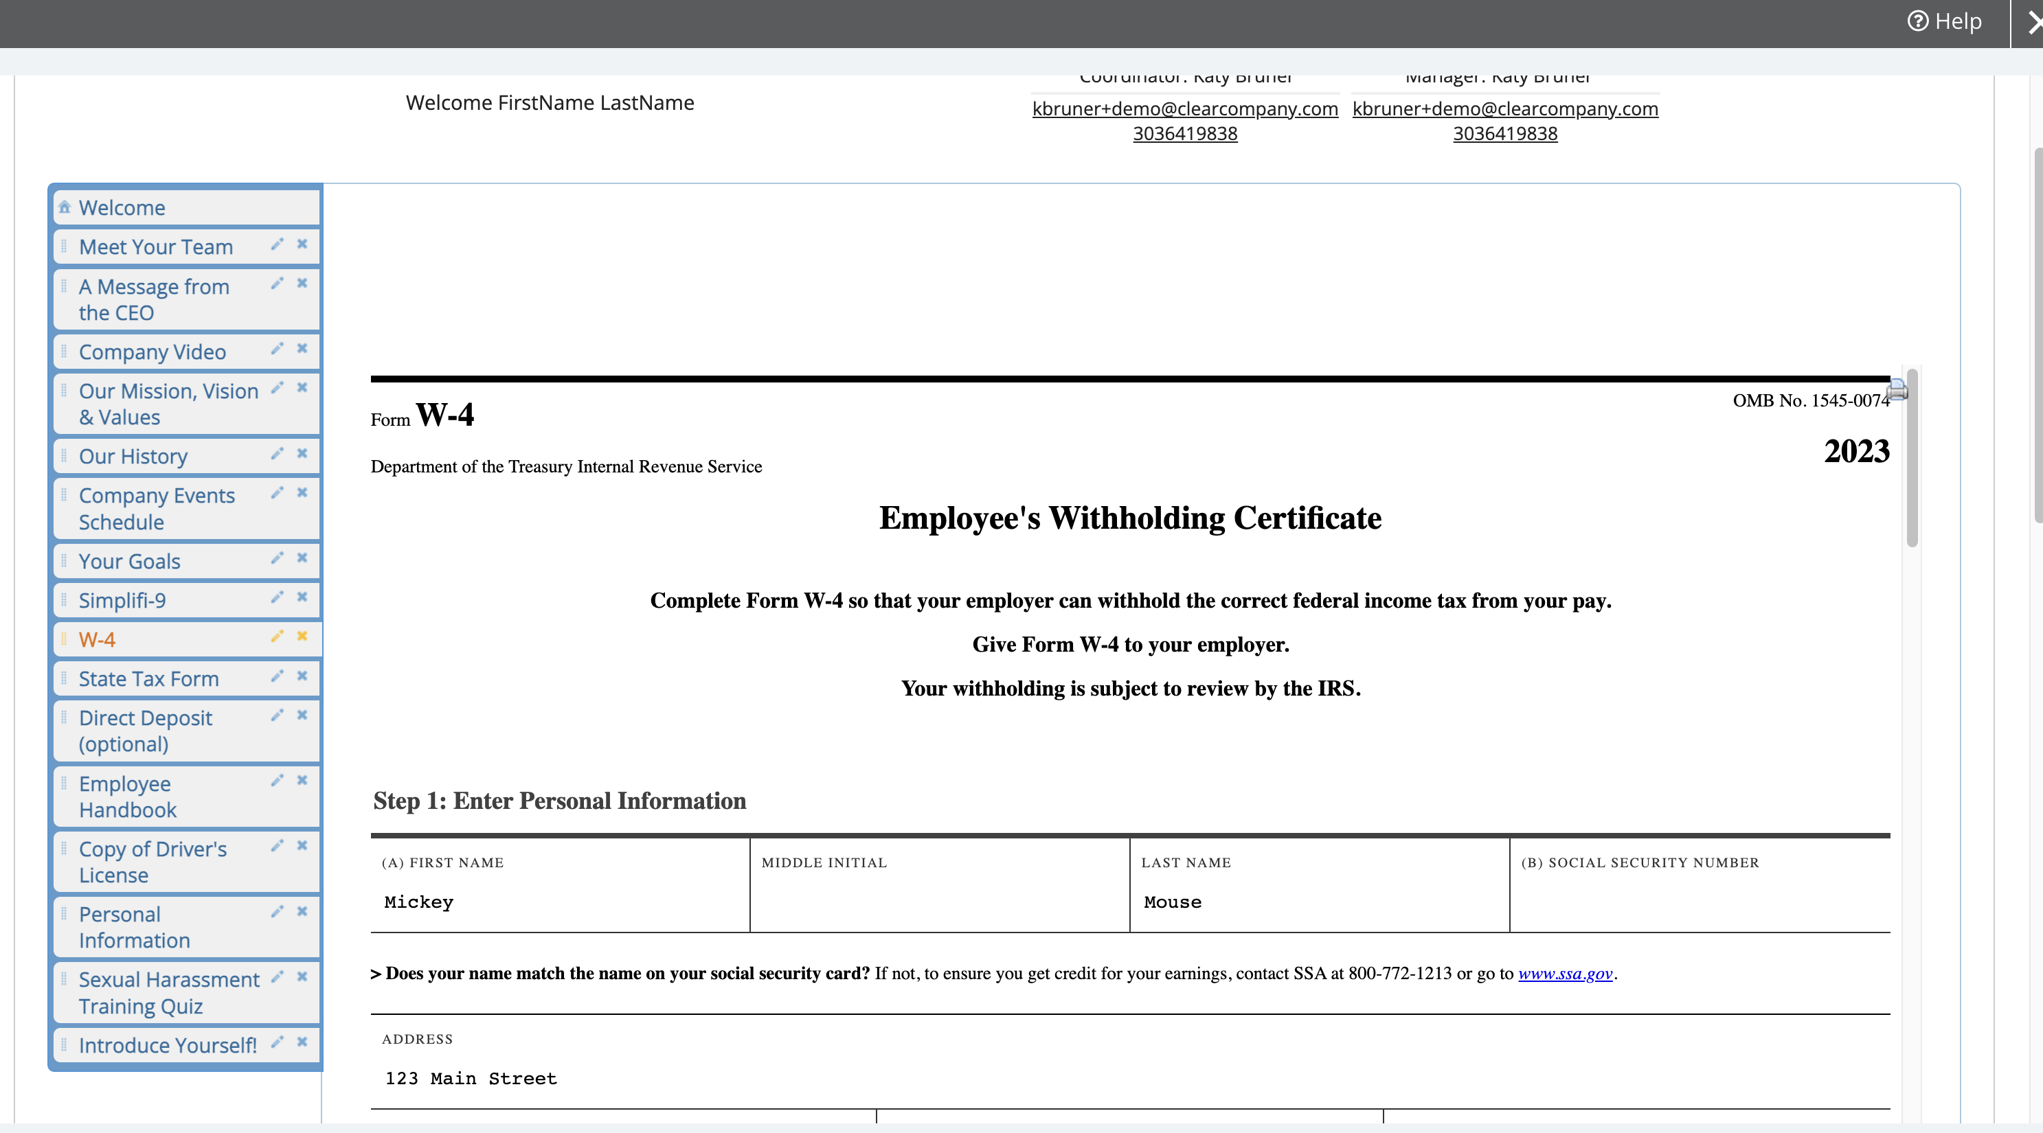Delete A Message from the CEO item
This screenshot has width=2043, height=1133.
pos(302,283)
